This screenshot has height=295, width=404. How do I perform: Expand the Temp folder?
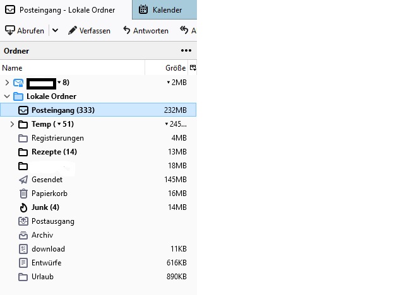point(12,124)
